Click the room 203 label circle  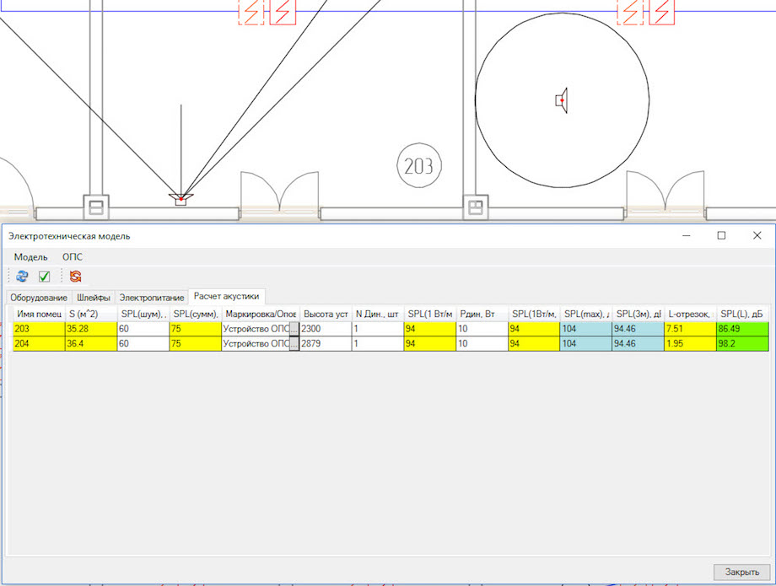click(419, 166)
